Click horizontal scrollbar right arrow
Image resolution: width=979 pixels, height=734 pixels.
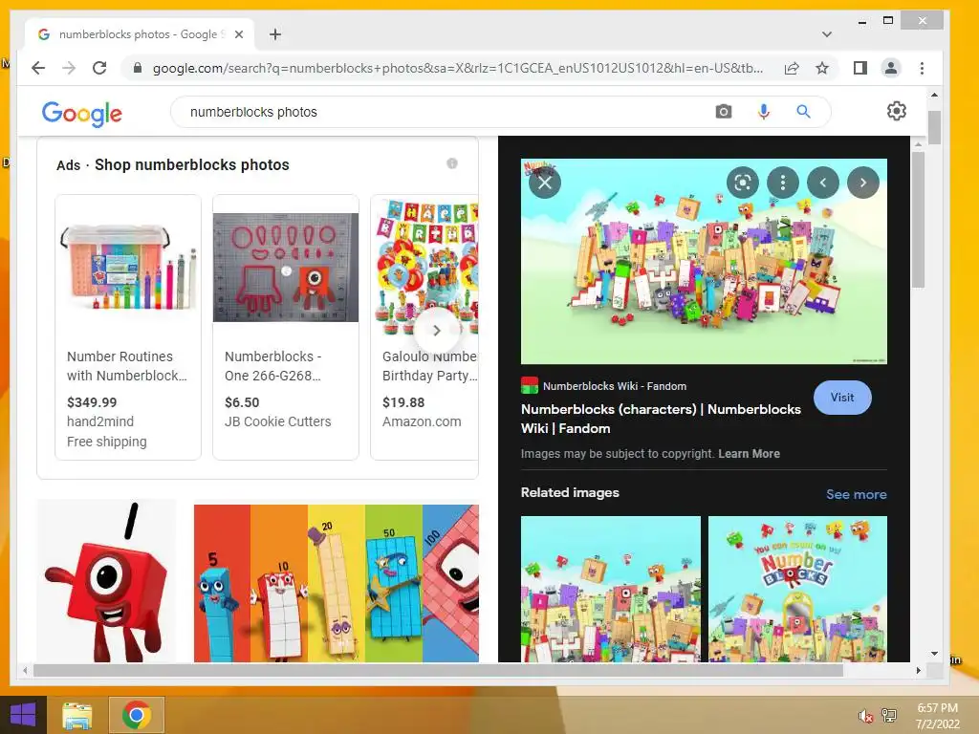(918, 670)
